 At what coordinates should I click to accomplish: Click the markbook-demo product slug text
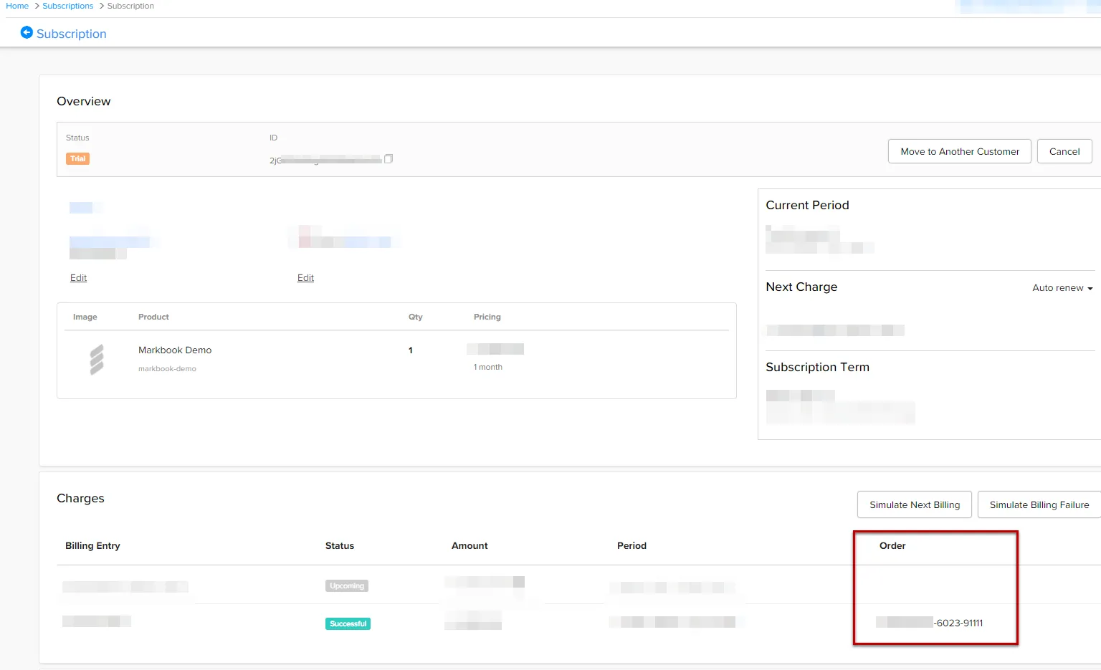(x=167, y=369)
